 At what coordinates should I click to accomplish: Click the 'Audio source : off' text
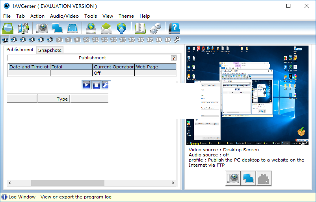click(209, 155)
